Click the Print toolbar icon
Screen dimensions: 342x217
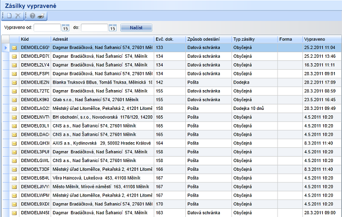point(41,16)
